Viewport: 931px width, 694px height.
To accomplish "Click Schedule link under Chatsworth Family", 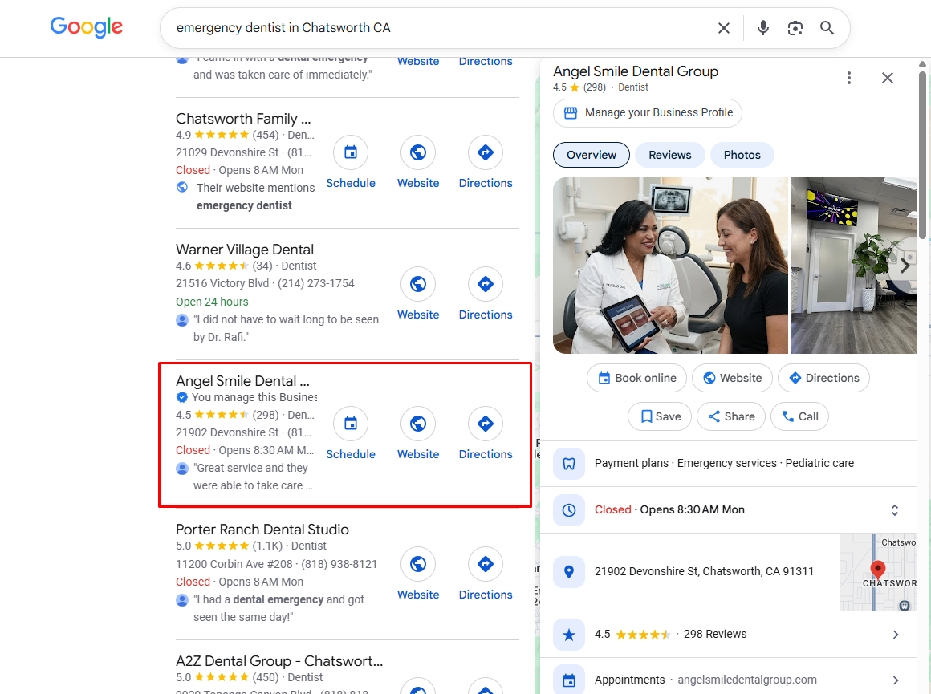I will coord(351,184).
